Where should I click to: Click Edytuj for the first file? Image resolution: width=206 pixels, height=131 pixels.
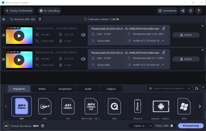coord(186,35)
